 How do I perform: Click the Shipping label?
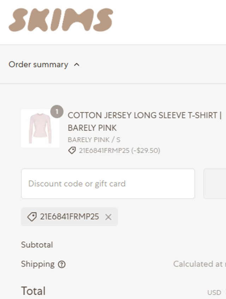(38, 264)
